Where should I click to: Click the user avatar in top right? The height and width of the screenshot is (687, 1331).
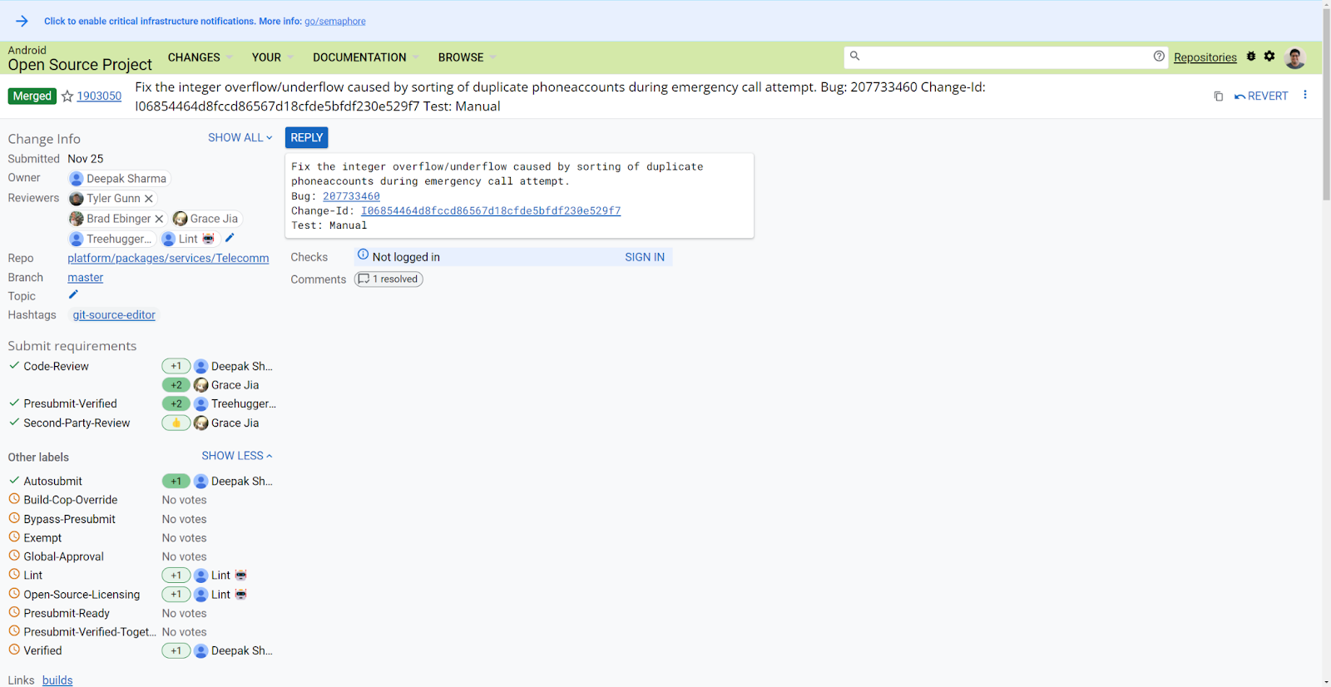1294,57
